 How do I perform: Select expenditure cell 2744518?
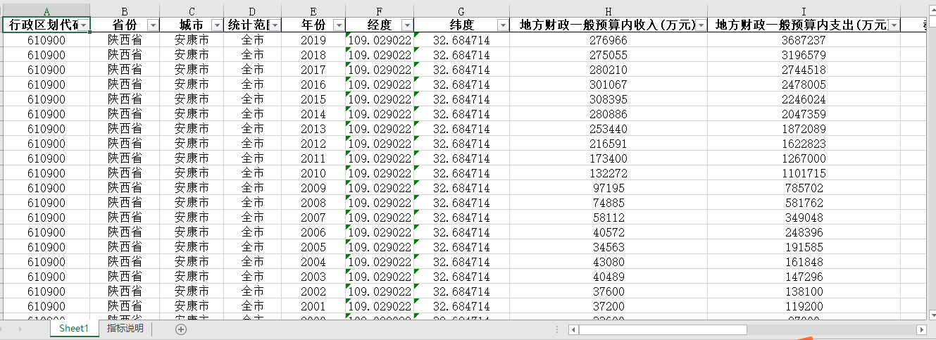pyautogui.click(x=804, y=70)
